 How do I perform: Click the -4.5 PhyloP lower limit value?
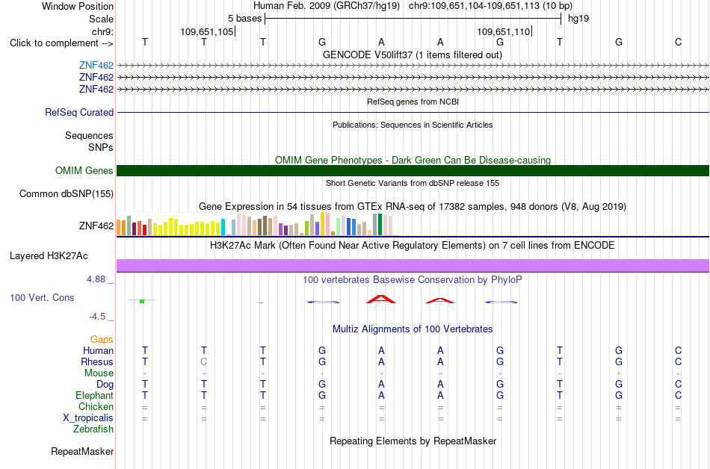click(x=97, y=317)
